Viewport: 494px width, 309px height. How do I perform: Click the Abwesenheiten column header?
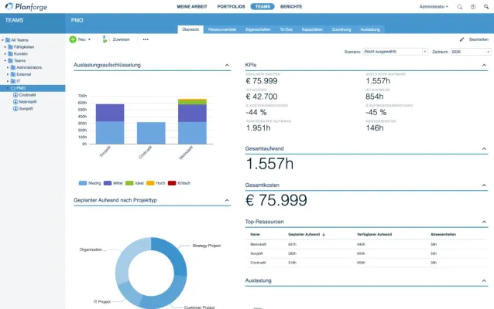[x=443, y=235]
